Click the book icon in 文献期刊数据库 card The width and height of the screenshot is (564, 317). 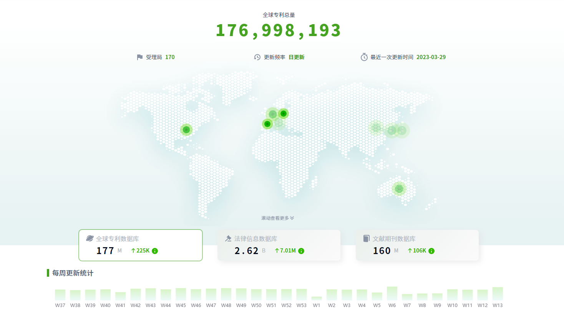pos(367,238)
